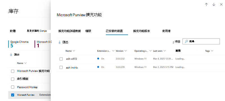Click export download icon in flyout panel
The height and width of the screenshot is (101, 225).
(60, 42)
